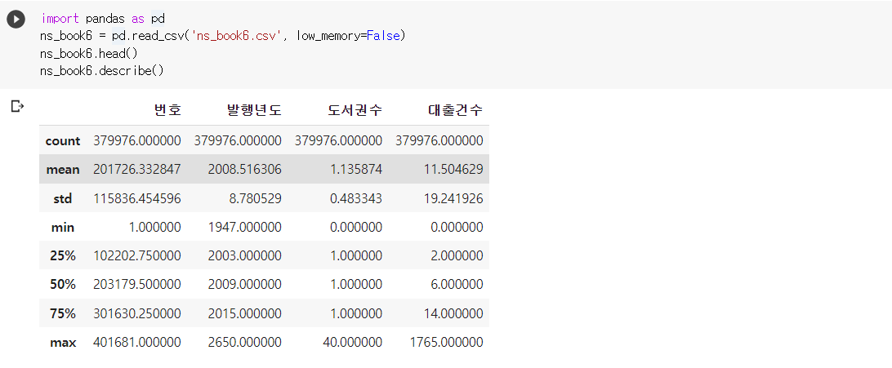Viewport: 892px width, 368px height.
Task: Select the 번호 column header
Action: (167, 109)
